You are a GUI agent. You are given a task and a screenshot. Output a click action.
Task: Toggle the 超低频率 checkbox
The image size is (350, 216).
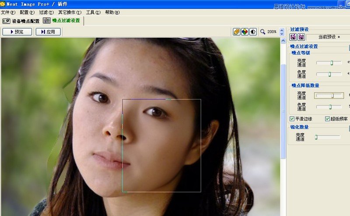point(327,119)
